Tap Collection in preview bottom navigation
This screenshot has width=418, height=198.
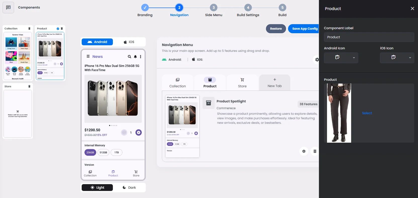90,173
